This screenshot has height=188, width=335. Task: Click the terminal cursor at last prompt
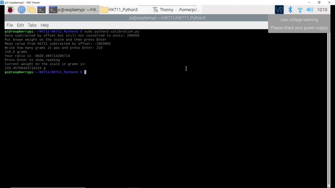pos(85,72)
